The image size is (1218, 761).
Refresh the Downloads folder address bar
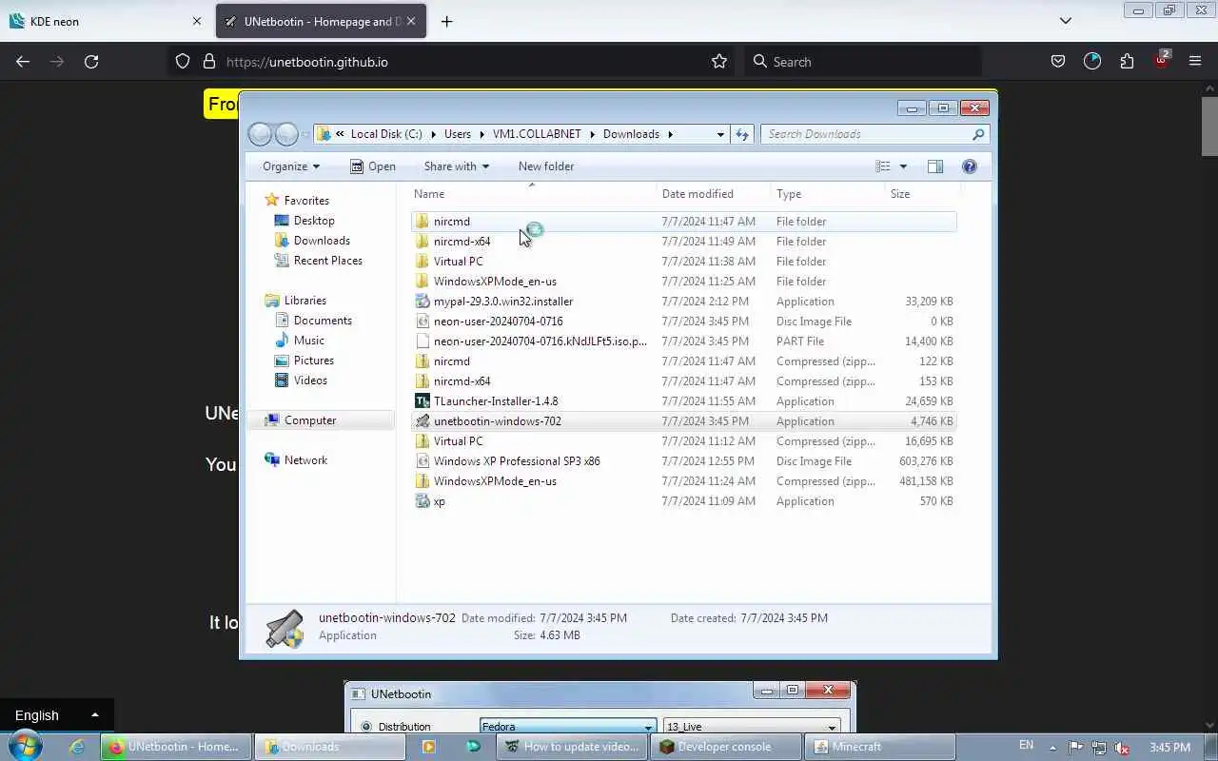[x=742, y=134]
